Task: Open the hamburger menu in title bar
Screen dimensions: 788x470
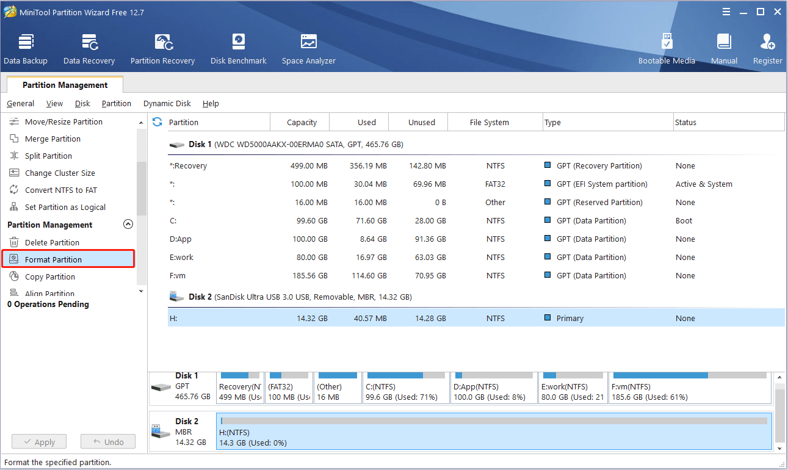Action: coord(726,12)
